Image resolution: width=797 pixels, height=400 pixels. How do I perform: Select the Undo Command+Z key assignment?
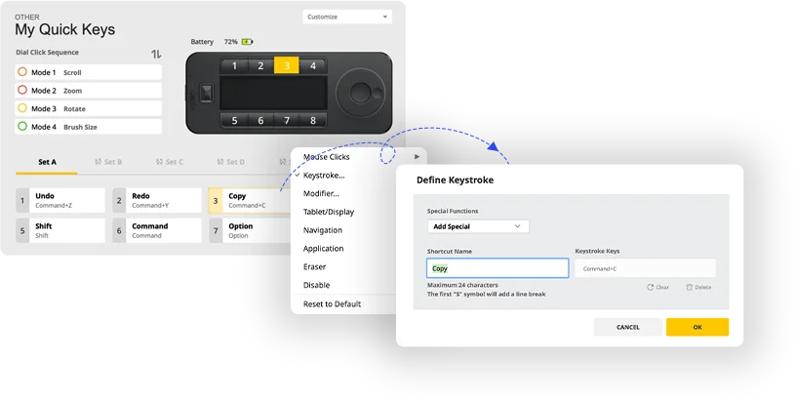tap(60, 201)
